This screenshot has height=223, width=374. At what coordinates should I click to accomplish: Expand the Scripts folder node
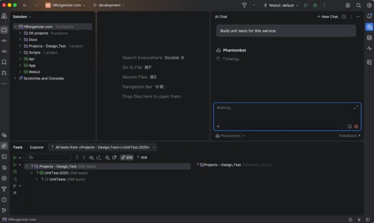[20, 53]
